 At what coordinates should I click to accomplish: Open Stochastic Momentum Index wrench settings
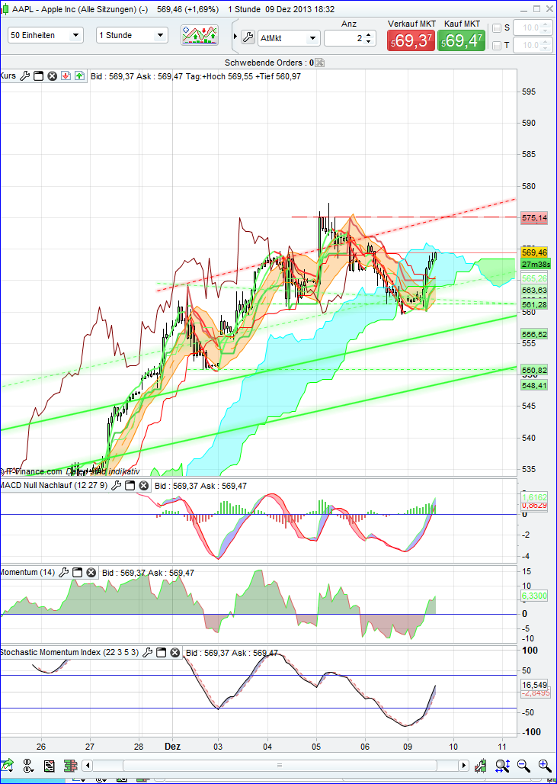point(147,653)
